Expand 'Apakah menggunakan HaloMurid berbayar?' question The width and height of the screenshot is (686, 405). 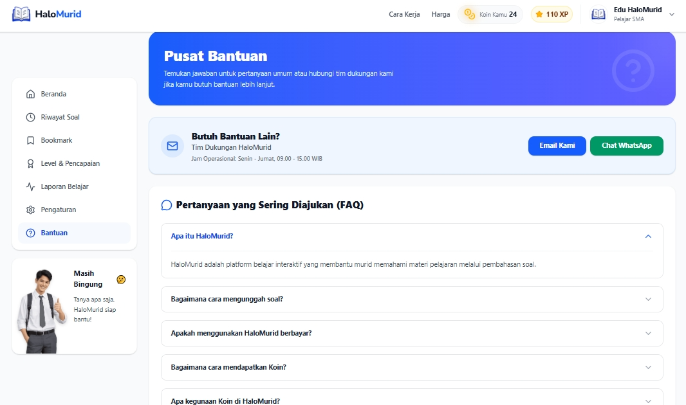click(x=412, y=334)
